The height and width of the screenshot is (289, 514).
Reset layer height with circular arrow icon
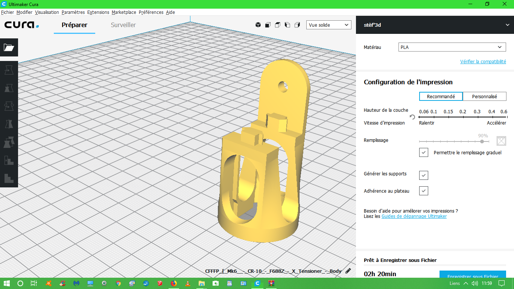coord(412,117)
